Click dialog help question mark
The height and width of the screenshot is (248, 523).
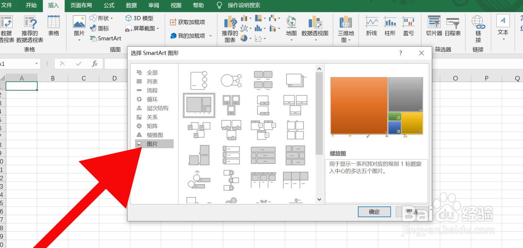point(401,53)
